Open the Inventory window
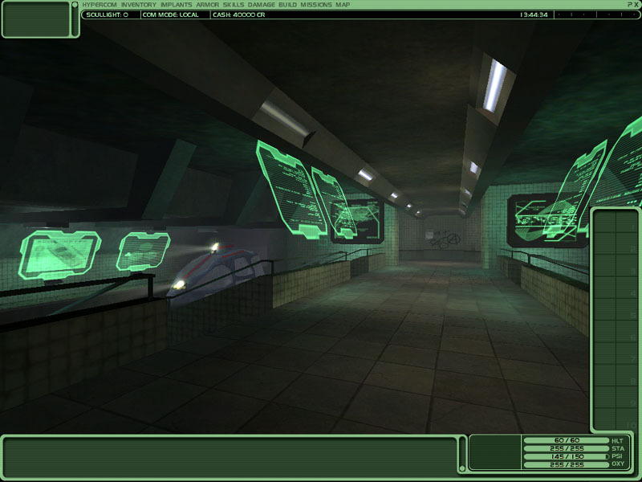The height and width of the screenshot is (482, 642). pyautogui.click(x=139, y=5)
